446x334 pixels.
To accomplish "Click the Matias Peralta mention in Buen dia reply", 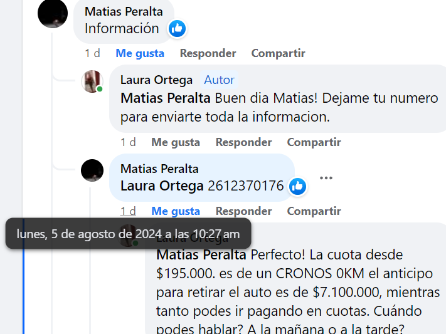I will (165, 98).
